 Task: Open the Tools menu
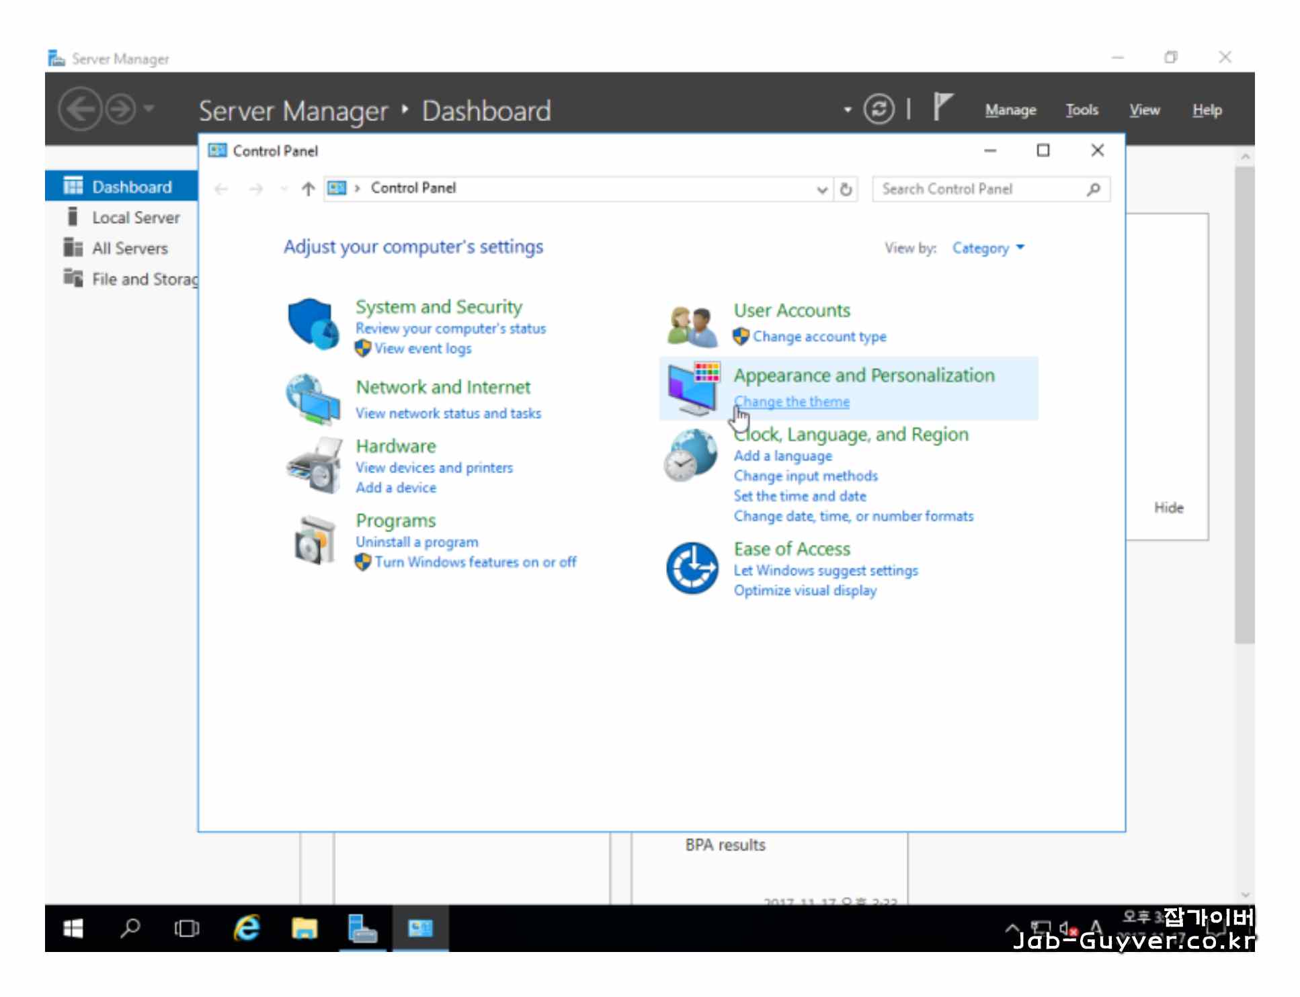[1081, 110]
